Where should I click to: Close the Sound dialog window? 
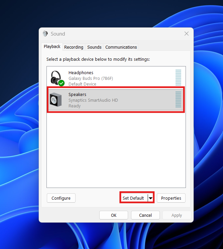pos(187,34)
